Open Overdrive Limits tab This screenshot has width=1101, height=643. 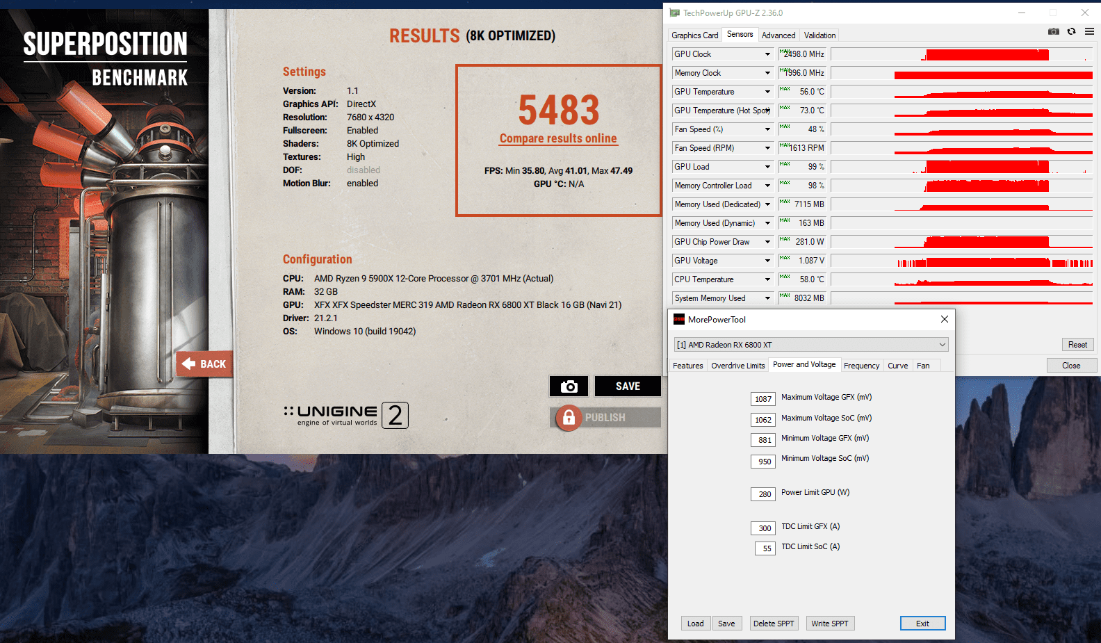737,366
